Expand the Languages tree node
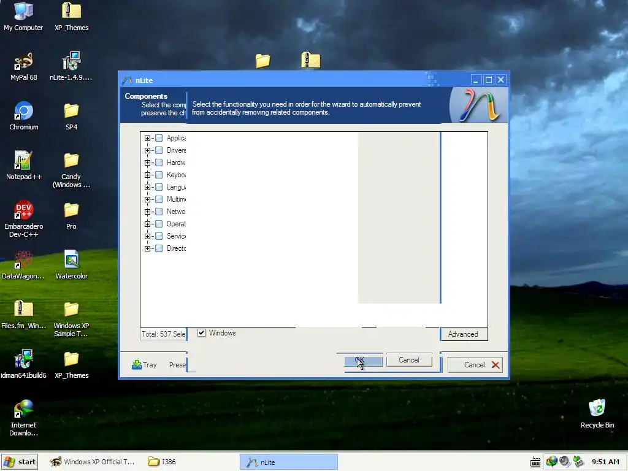Viewport: 628px width, 471px height. 147,187
